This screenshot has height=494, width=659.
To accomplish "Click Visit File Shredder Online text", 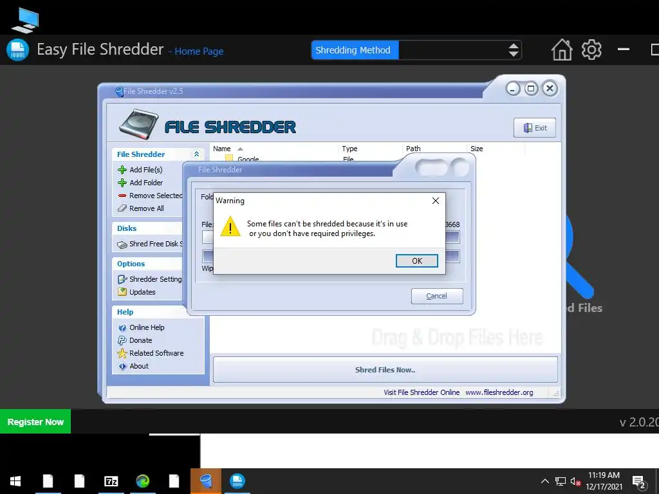I will coord(421,392).
